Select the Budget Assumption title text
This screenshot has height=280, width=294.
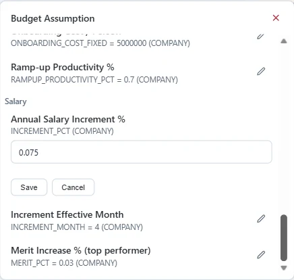pyautogui.click(x=53, y=18)
